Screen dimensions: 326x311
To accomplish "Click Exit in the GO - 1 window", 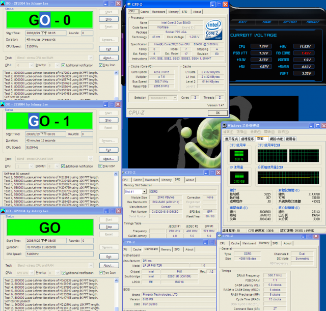I will [x=108, y=150].
